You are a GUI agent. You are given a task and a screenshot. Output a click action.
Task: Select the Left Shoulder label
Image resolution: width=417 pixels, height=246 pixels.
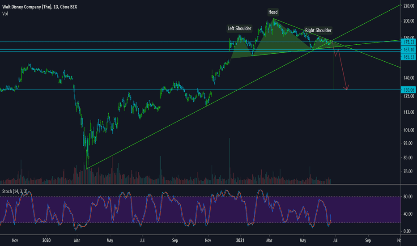point(239,29)
